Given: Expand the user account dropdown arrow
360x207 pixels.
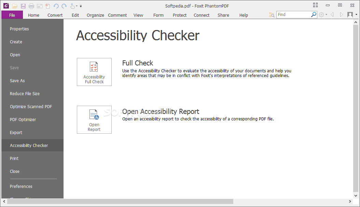Looking at the screenshot, I should tap(356, 15).
